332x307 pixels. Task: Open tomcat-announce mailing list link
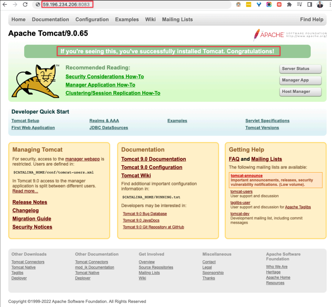246,176
